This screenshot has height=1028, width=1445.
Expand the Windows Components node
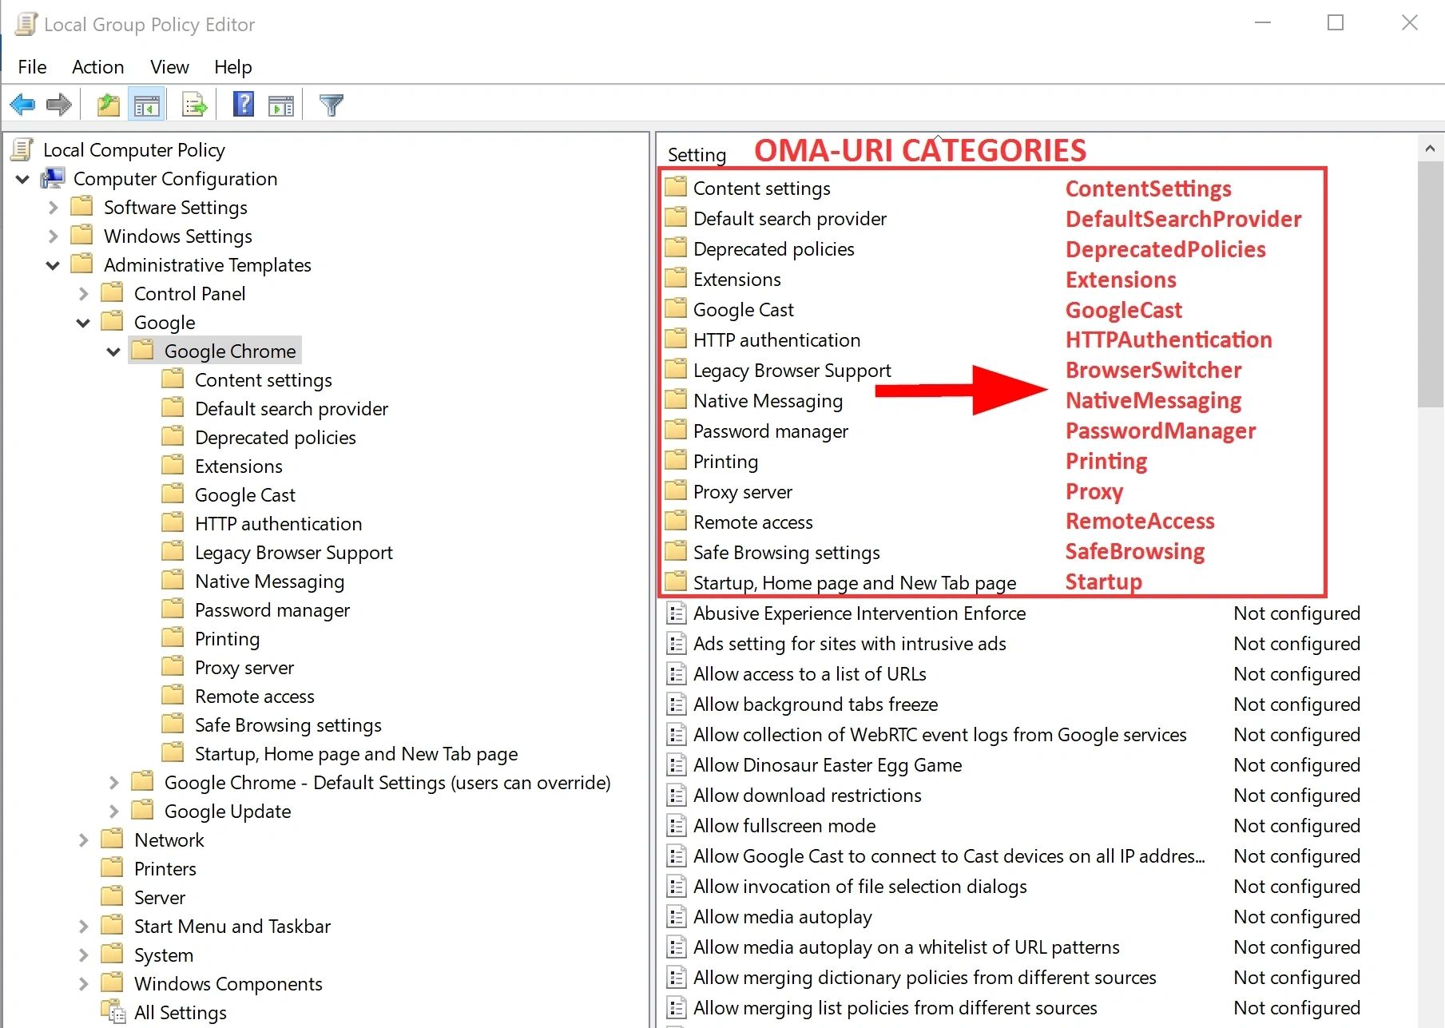pos(83,984)
